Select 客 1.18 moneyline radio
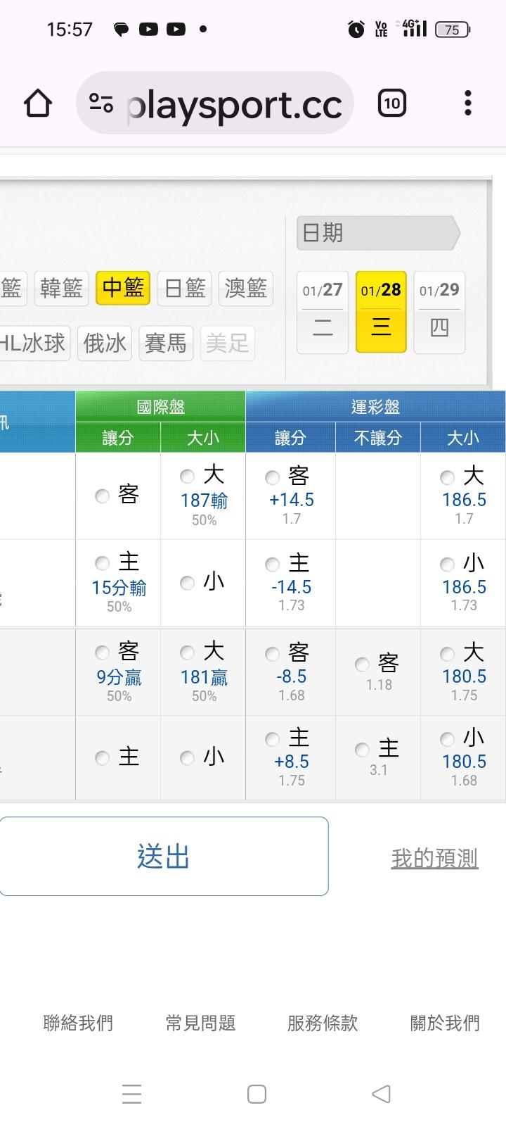The height and width of the screenshot is (1129, 506). (x=363, y=664)
